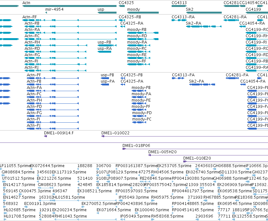Select the GM08684.5prime cDNA label
The width and height of the screenshot is (268, 221).
pyautogui.click(x=18, y=172)
